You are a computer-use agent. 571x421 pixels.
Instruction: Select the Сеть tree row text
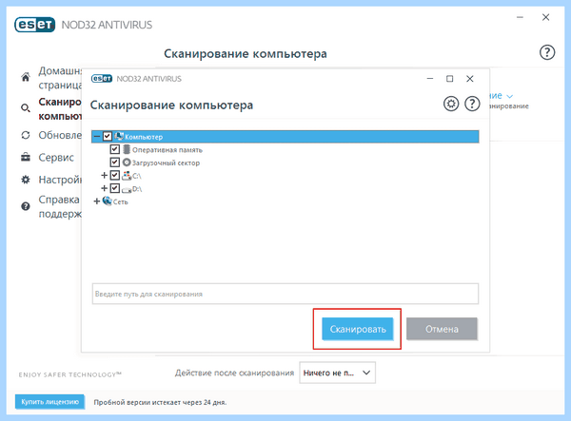click(120, 202)
